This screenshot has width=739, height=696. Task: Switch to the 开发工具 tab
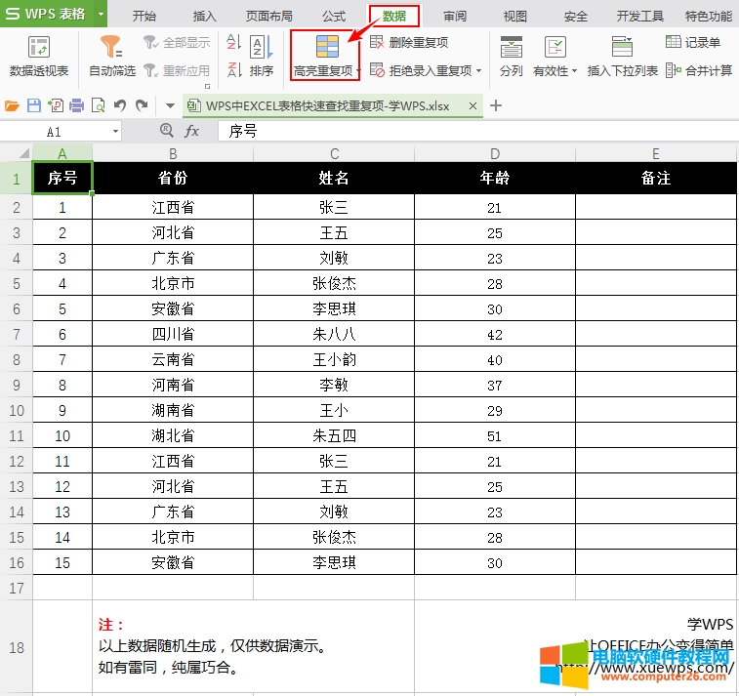(x=640, y=16)
